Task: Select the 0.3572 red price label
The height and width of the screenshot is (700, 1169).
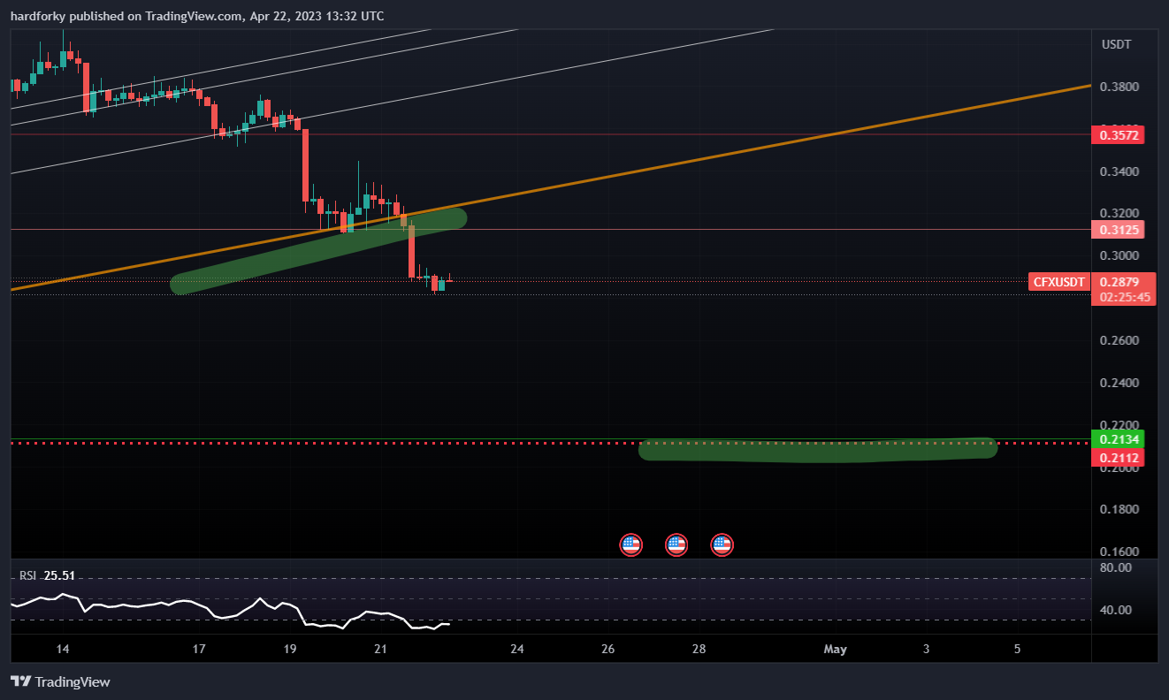Action: point(1119,135)
